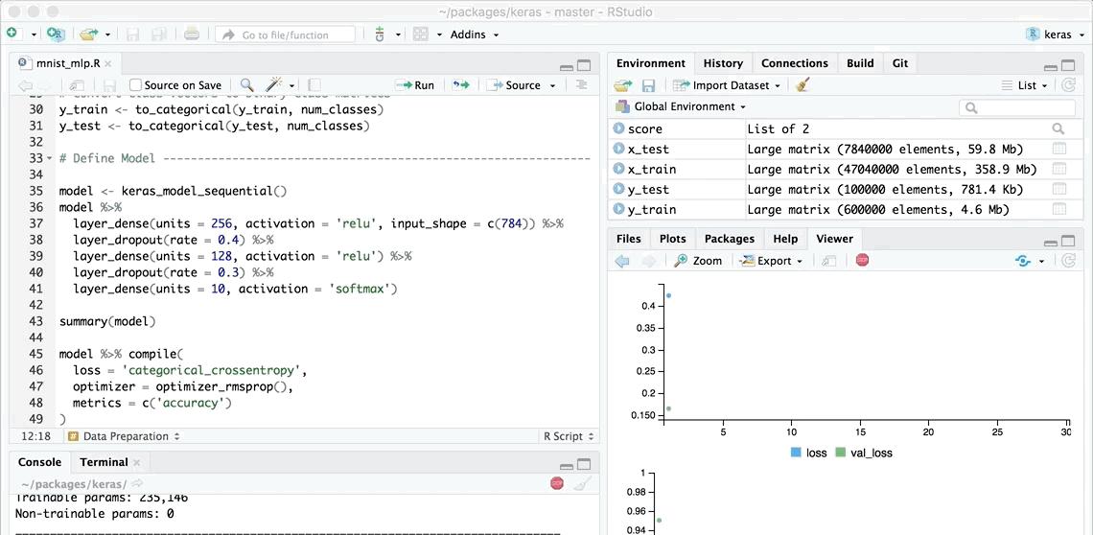
Task: View x_test in data grid icon
Action: coord(1058,149)
